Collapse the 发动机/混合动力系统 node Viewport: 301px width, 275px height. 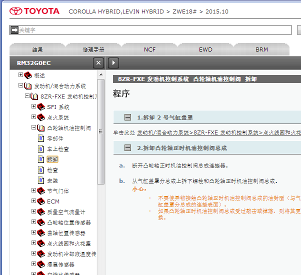pos(20,85)
